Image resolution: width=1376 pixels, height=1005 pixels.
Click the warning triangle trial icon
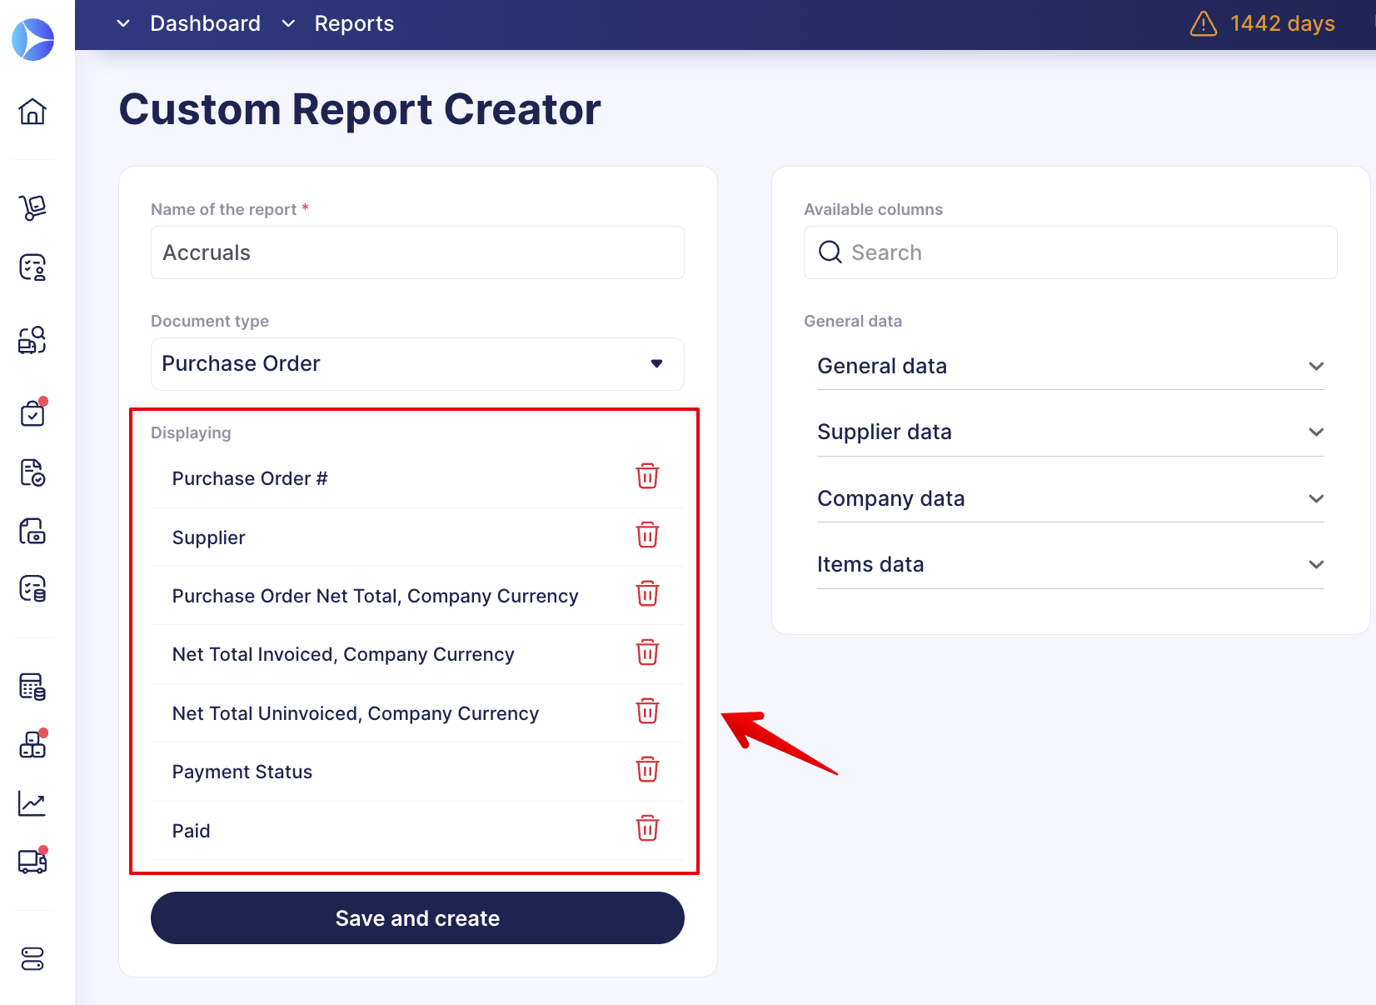point(1203,24)
